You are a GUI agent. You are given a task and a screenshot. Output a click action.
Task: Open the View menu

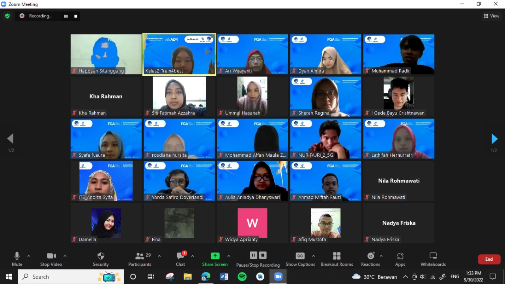[x=491, y=15]
